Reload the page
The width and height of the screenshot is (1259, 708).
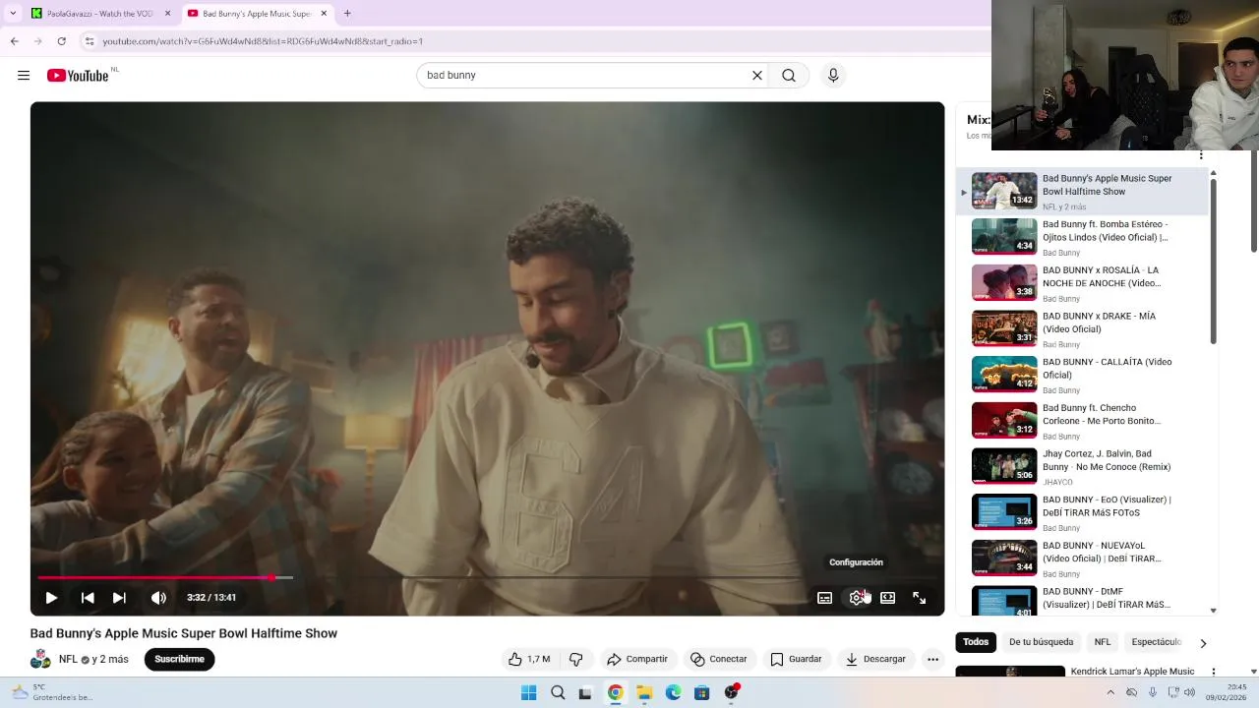click(61, 41)
